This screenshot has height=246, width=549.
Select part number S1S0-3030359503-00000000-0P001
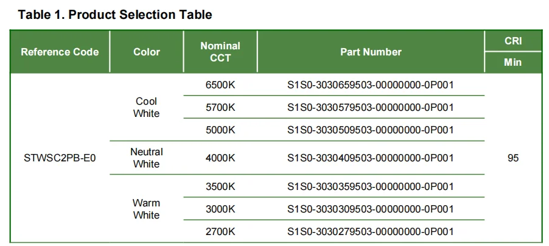[371, 186]
